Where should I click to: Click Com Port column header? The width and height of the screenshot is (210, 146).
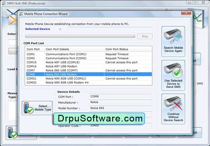pos(35,49)
